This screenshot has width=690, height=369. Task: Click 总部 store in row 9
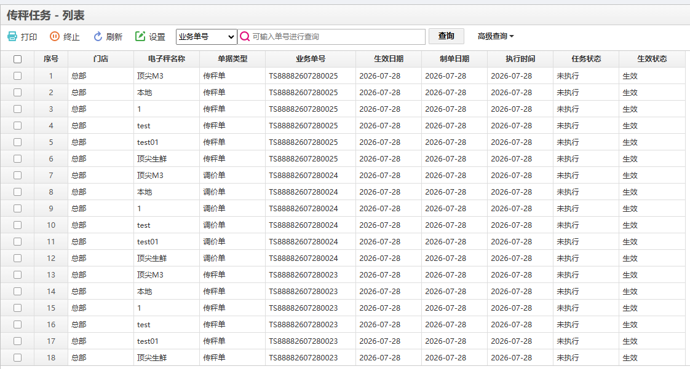point(79,209)
